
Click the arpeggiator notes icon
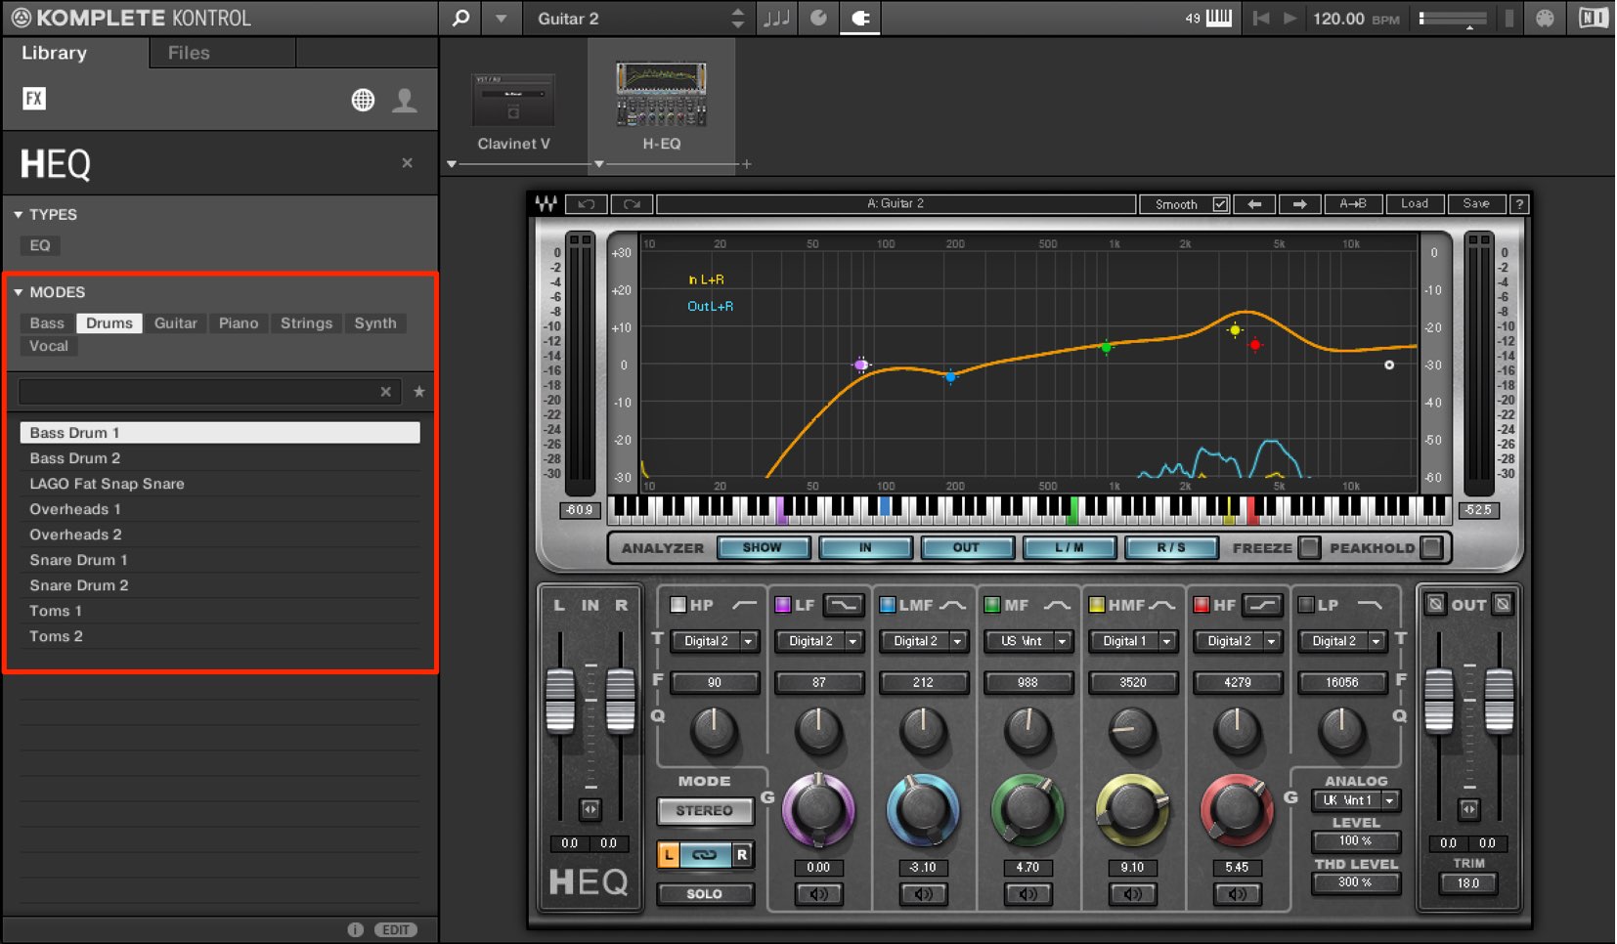coord(776,18)
